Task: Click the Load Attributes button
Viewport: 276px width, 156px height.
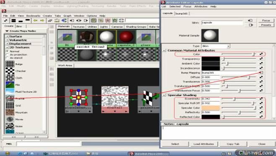Action: pos(204,144)
